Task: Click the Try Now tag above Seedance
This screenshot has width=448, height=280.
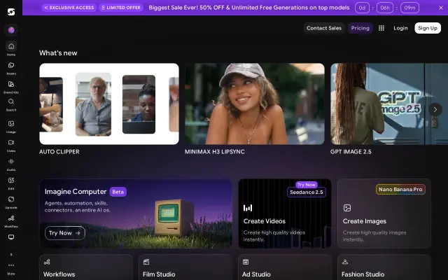Action: point(307,185)
